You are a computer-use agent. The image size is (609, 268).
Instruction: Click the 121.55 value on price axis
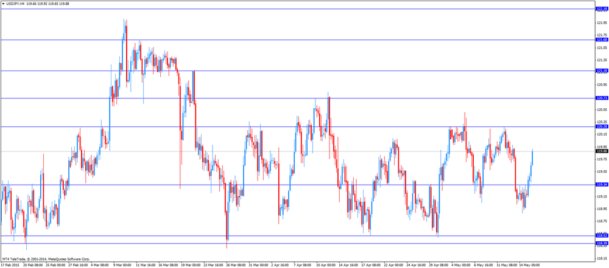602,47
